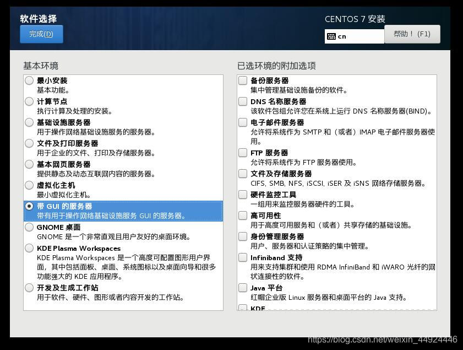Click the keyboard layout icon showing cn
Image resolution: width=463 pixels, height=350 pixels.
coord(330,36)
